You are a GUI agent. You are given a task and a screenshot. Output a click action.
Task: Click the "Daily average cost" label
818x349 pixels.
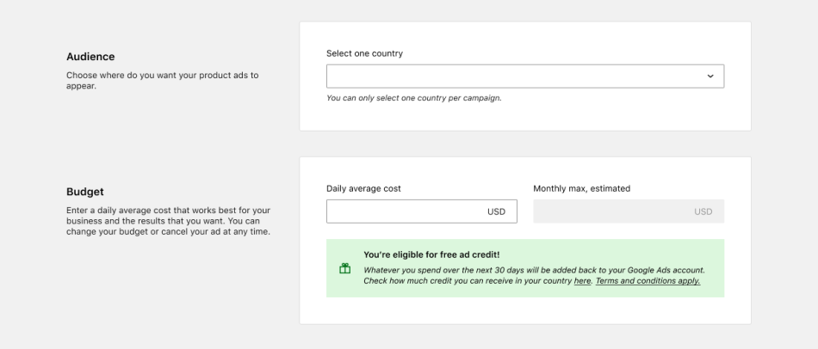pyautogui.click(x=363, y=188)
